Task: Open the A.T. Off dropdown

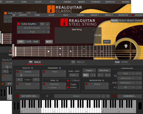Action: click(x=126, y=87)
